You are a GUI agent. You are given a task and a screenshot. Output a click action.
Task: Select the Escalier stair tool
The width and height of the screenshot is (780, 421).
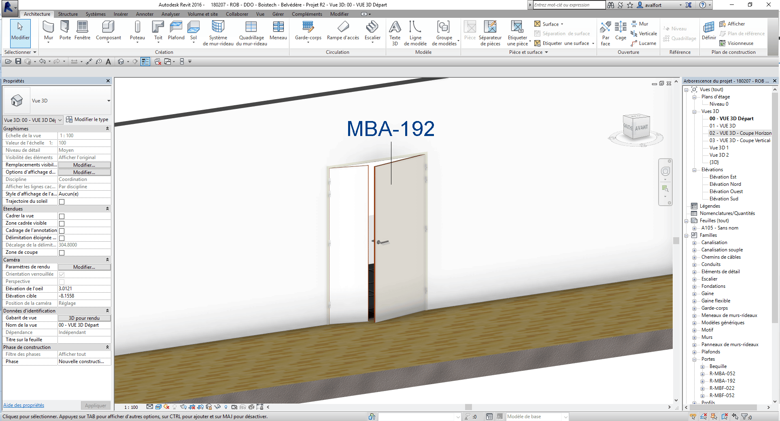(372, 31)
